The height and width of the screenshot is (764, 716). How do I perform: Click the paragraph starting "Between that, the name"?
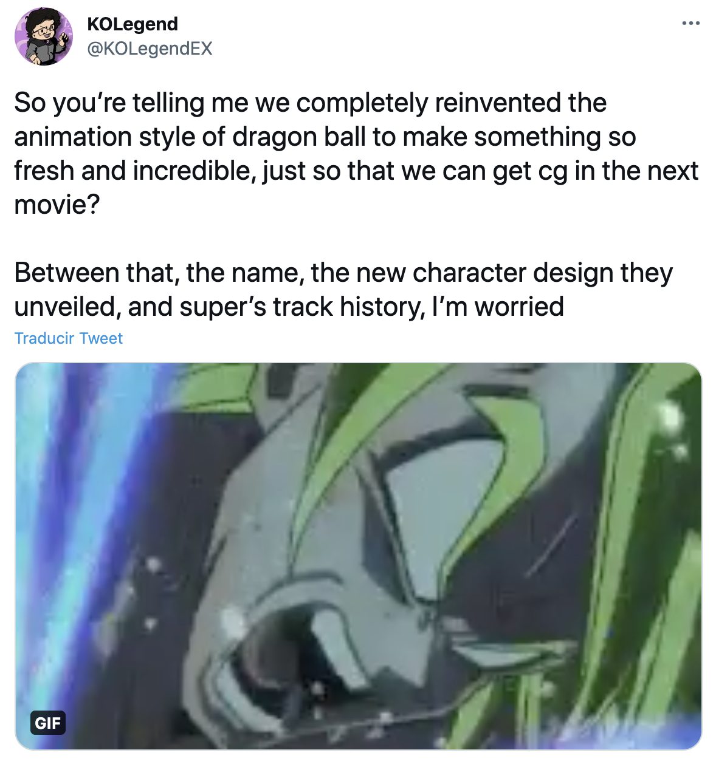tap(343, 290)
